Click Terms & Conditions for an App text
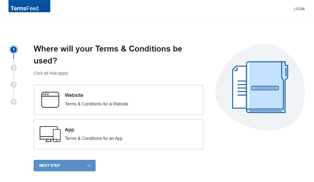The height and width of the screenshot is (182, 314). (93, 138)
